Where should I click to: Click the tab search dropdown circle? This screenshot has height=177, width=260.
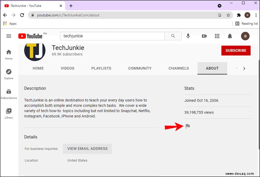click(x=219, y=6)
